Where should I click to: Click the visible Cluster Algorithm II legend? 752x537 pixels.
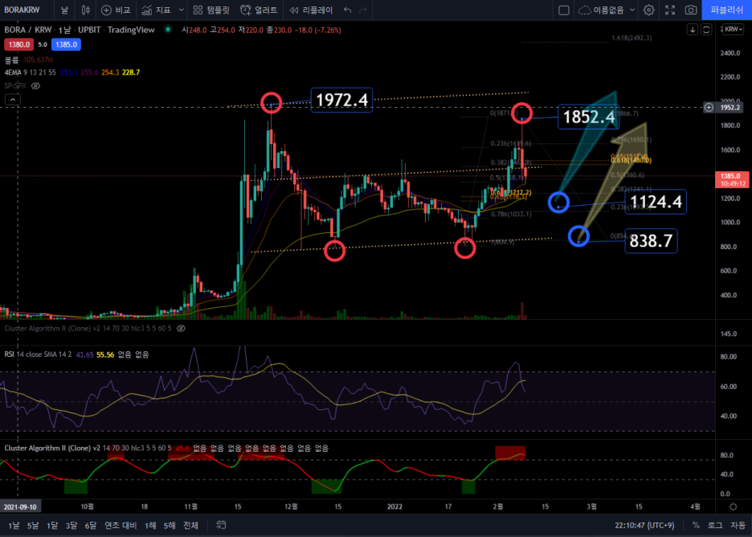(x=88, y=449)
